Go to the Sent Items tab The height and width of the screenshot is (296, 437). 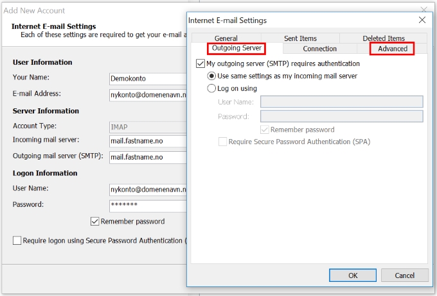coord(300,38)
